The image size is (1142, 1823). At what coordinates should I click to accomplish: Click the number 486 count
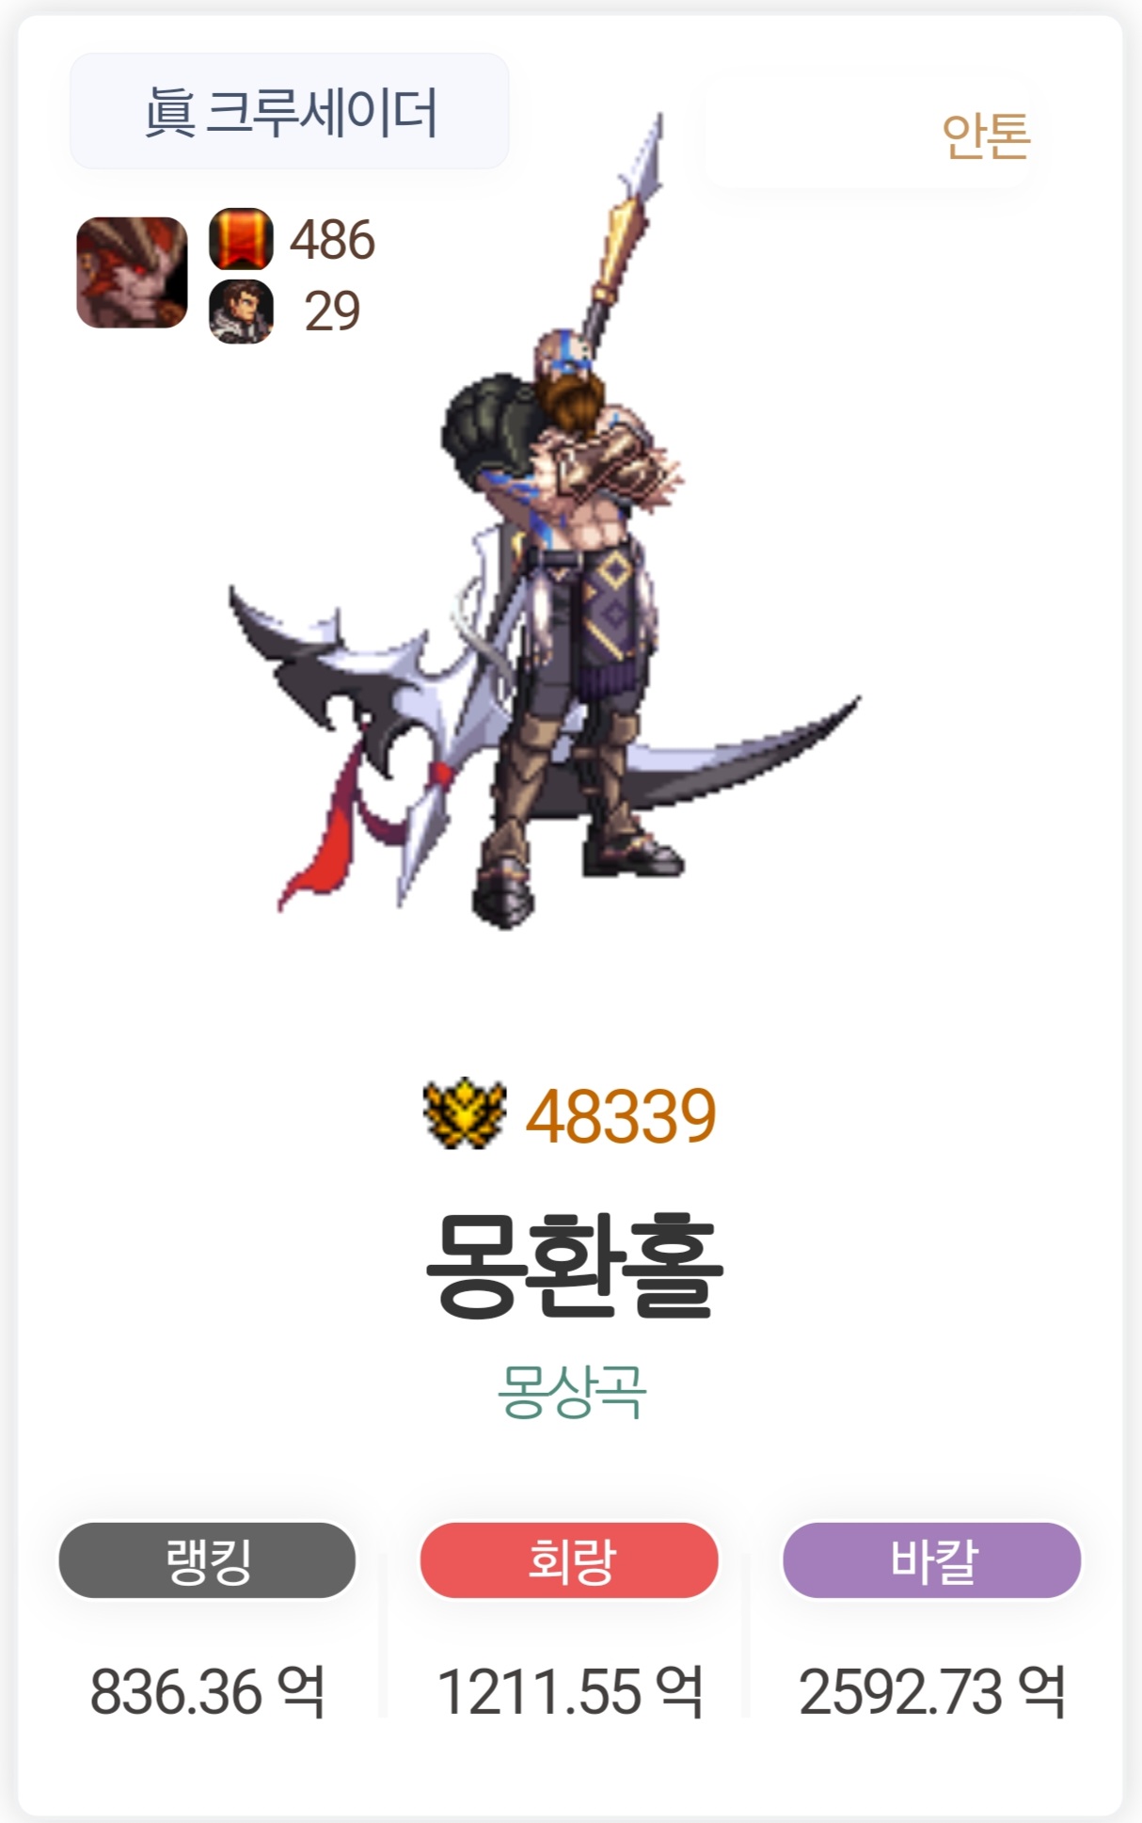(x=332, y=240)
